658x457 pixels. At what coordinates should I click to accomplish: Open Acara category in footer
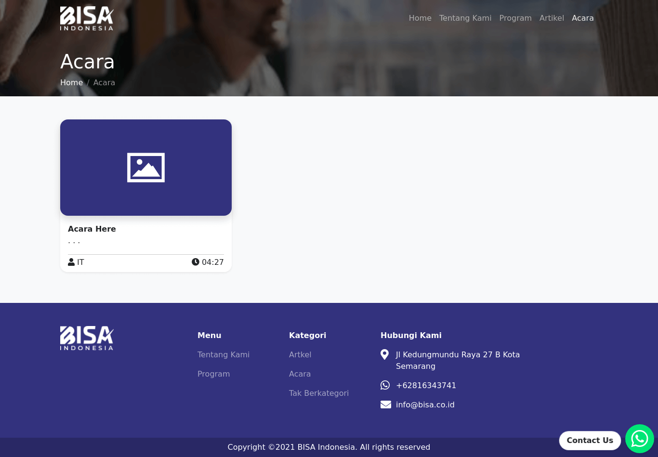click(x=300, y=374)
